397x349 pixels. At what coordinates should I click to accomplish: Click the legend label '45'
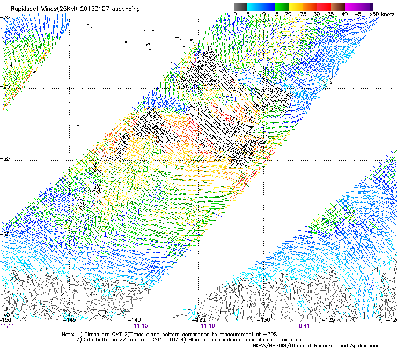coord(358,14)
